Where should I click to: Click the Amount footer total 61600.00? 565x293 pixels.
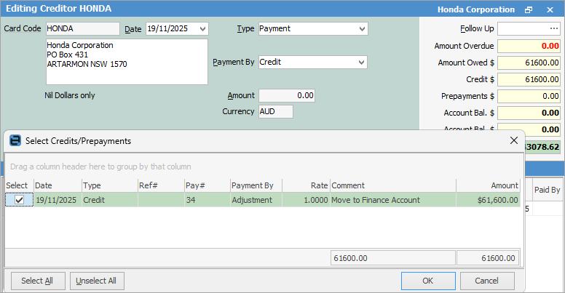[x=488, y=258]
